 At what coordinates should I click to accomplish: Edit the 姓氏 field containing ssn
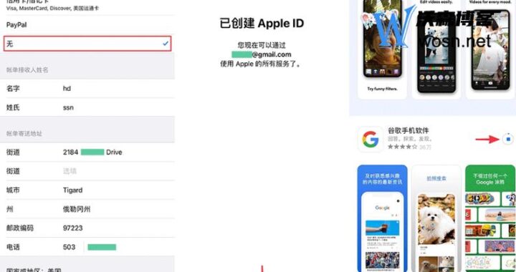pyautogui.click(x=87, y=107)
